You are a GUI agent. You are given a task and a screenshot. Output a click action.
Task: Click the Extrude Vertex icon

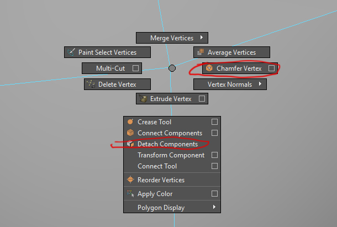tap(144, 99)
